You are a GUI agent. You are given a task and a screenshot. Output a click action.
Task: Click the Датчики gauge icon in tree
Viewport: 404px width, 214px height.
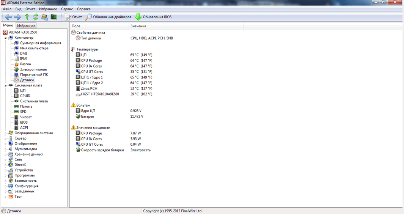point(16,80)
